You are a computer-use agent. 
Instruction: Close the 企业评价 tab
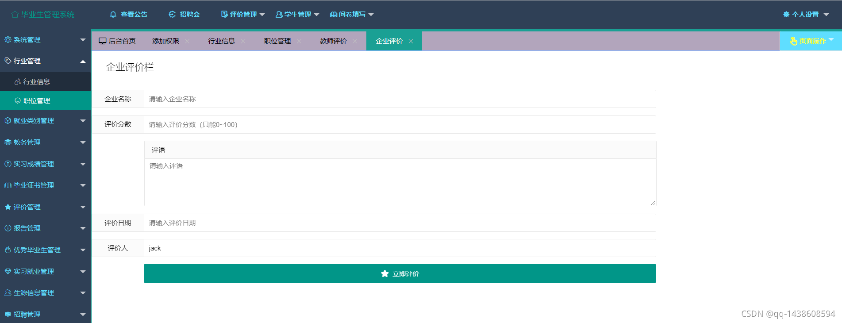pos(411,41)
